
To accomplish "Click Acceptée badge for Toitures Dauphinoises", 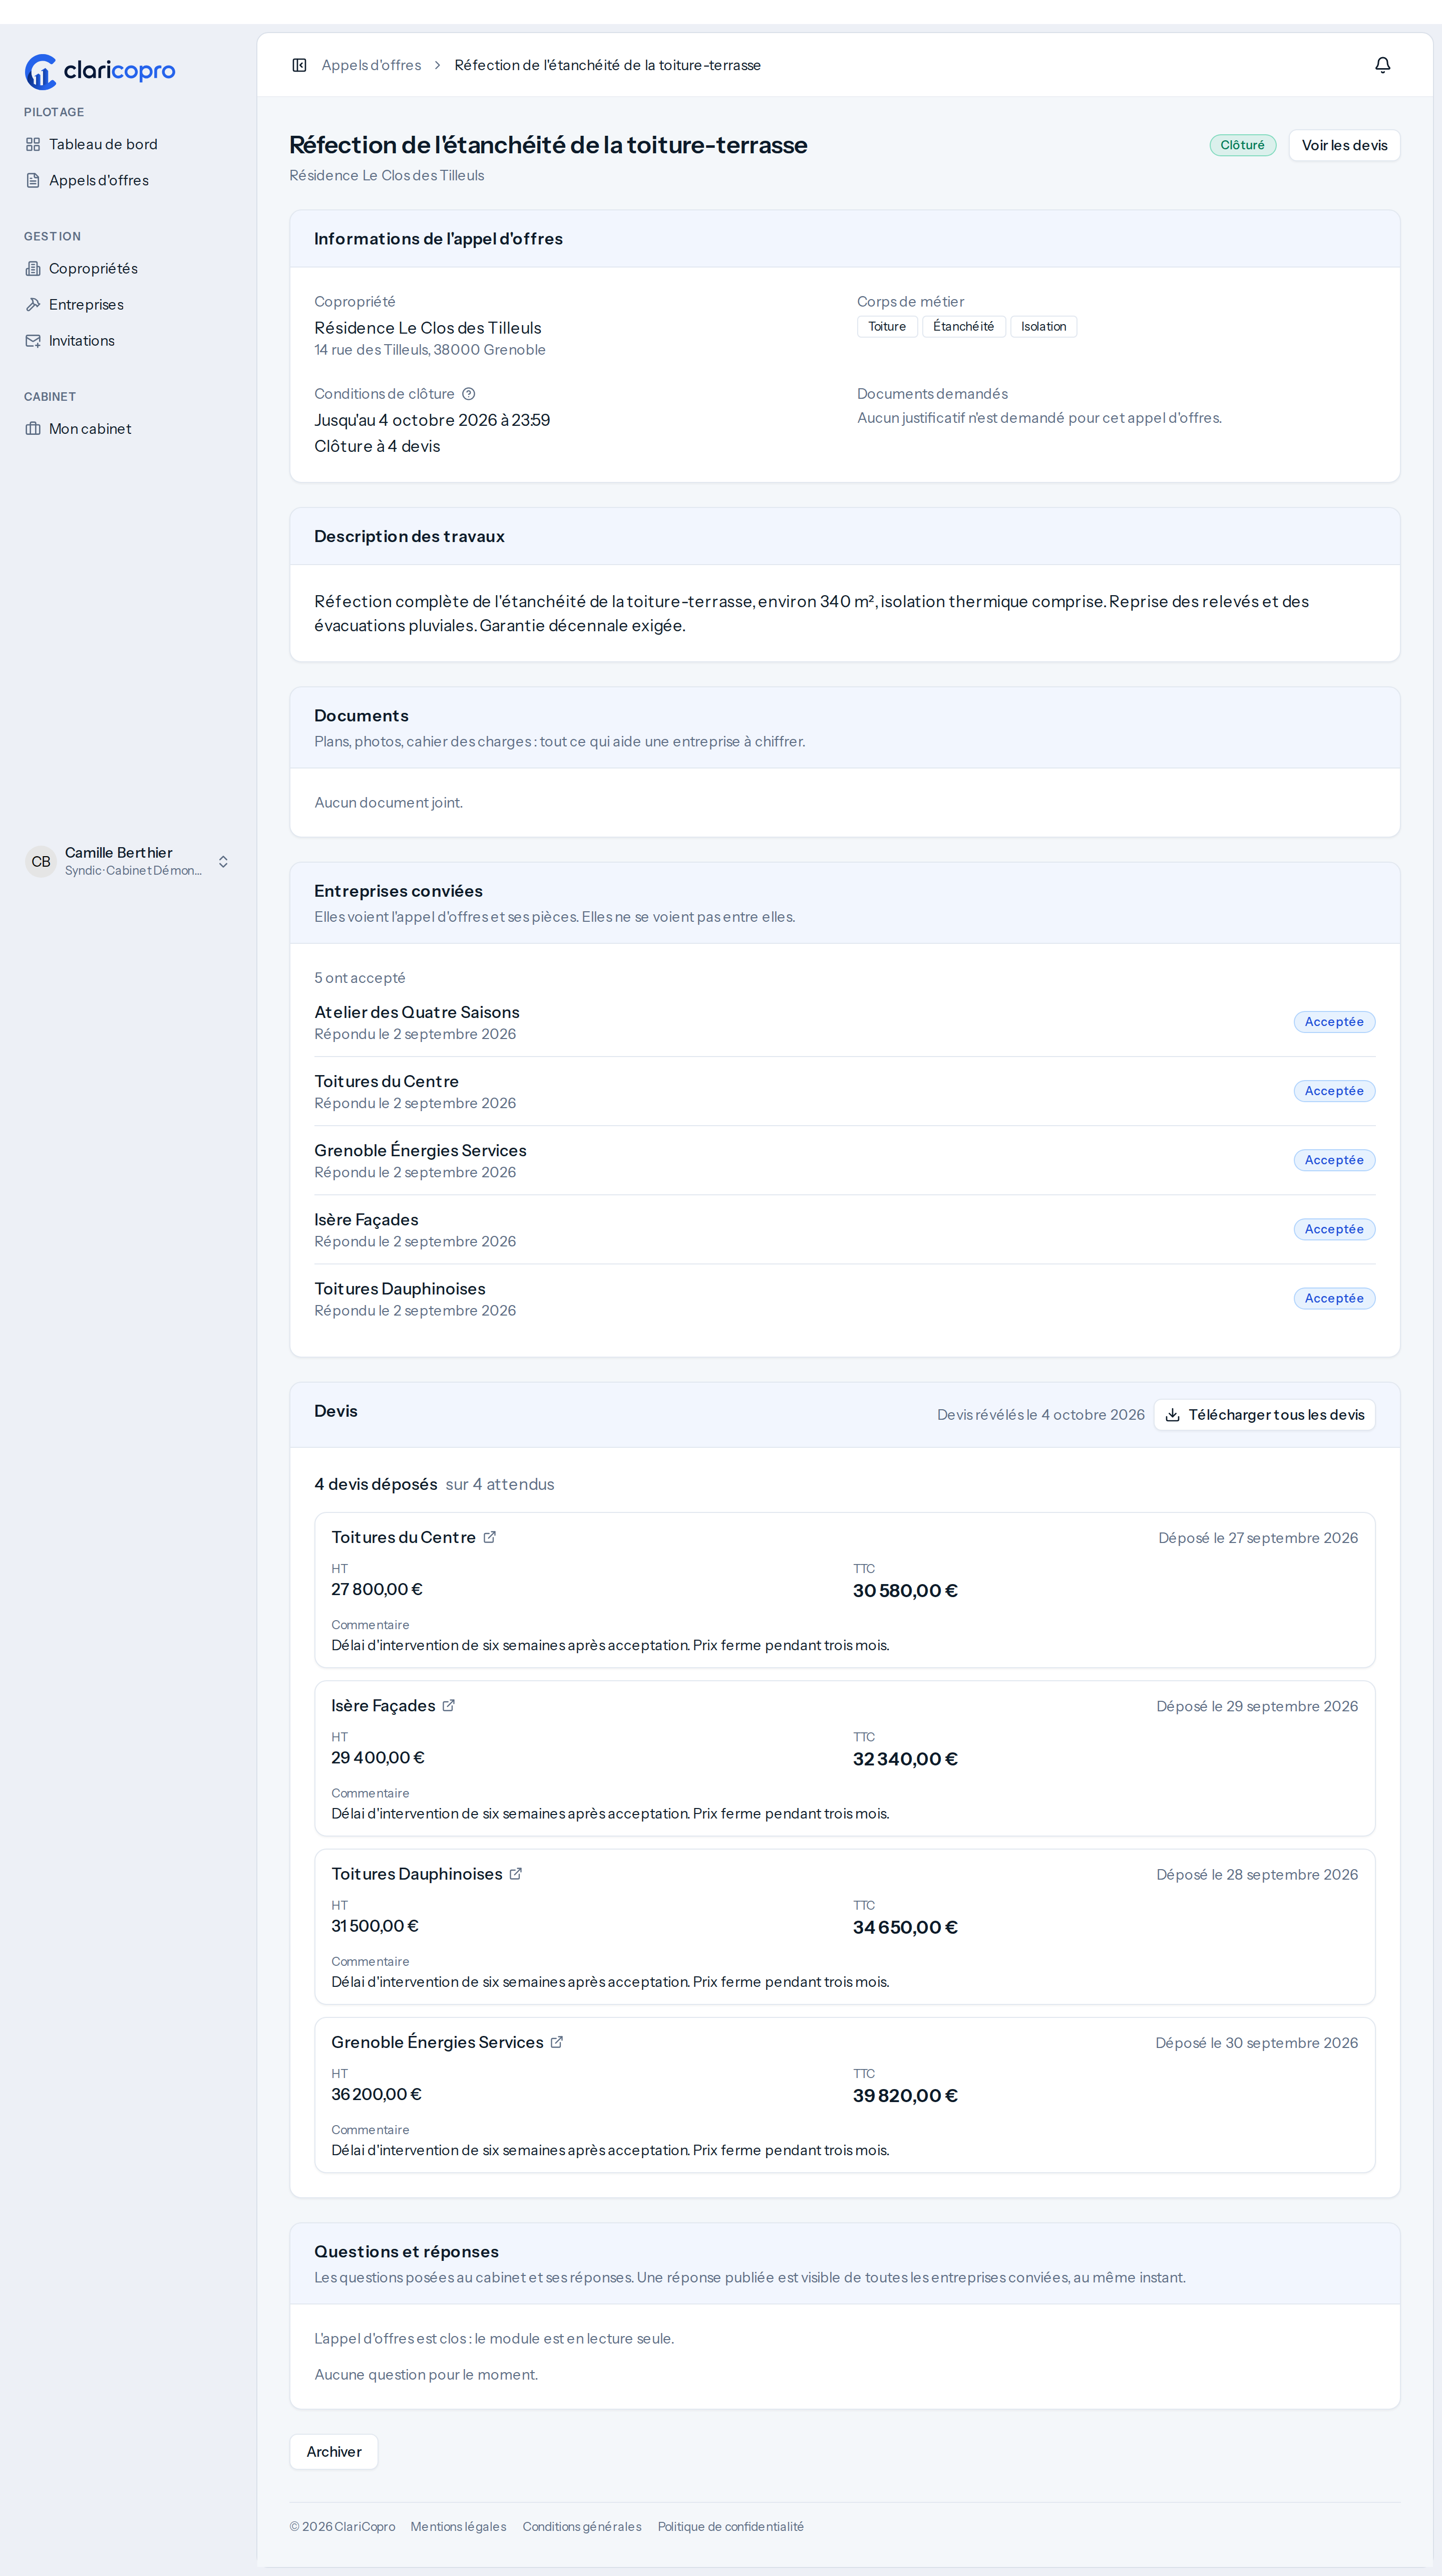I will [1334, 1298].
